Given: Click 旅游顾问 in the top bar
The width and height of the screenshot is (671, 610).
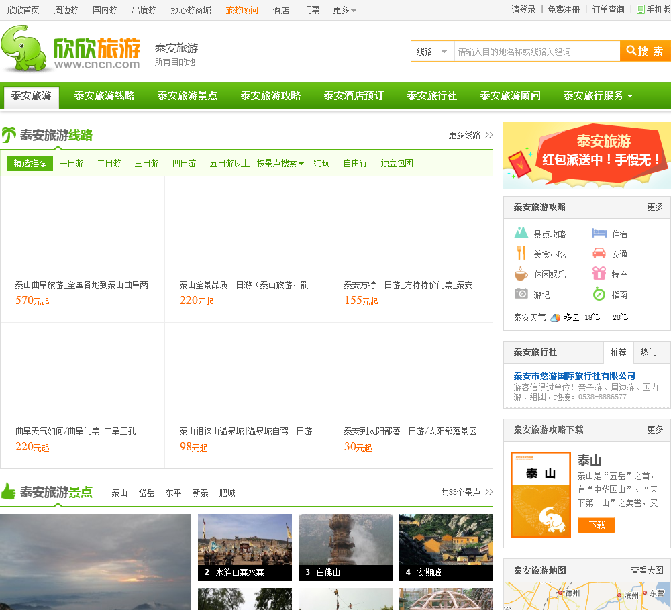Looking at the screenshot, I should (x=242, y=10).
